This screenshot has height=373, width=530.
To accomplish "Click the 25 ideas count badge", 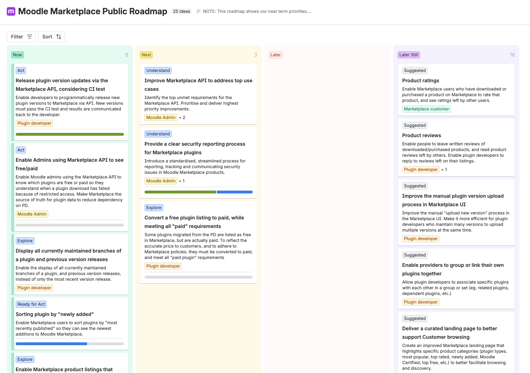I will click(x=182, y=11).
